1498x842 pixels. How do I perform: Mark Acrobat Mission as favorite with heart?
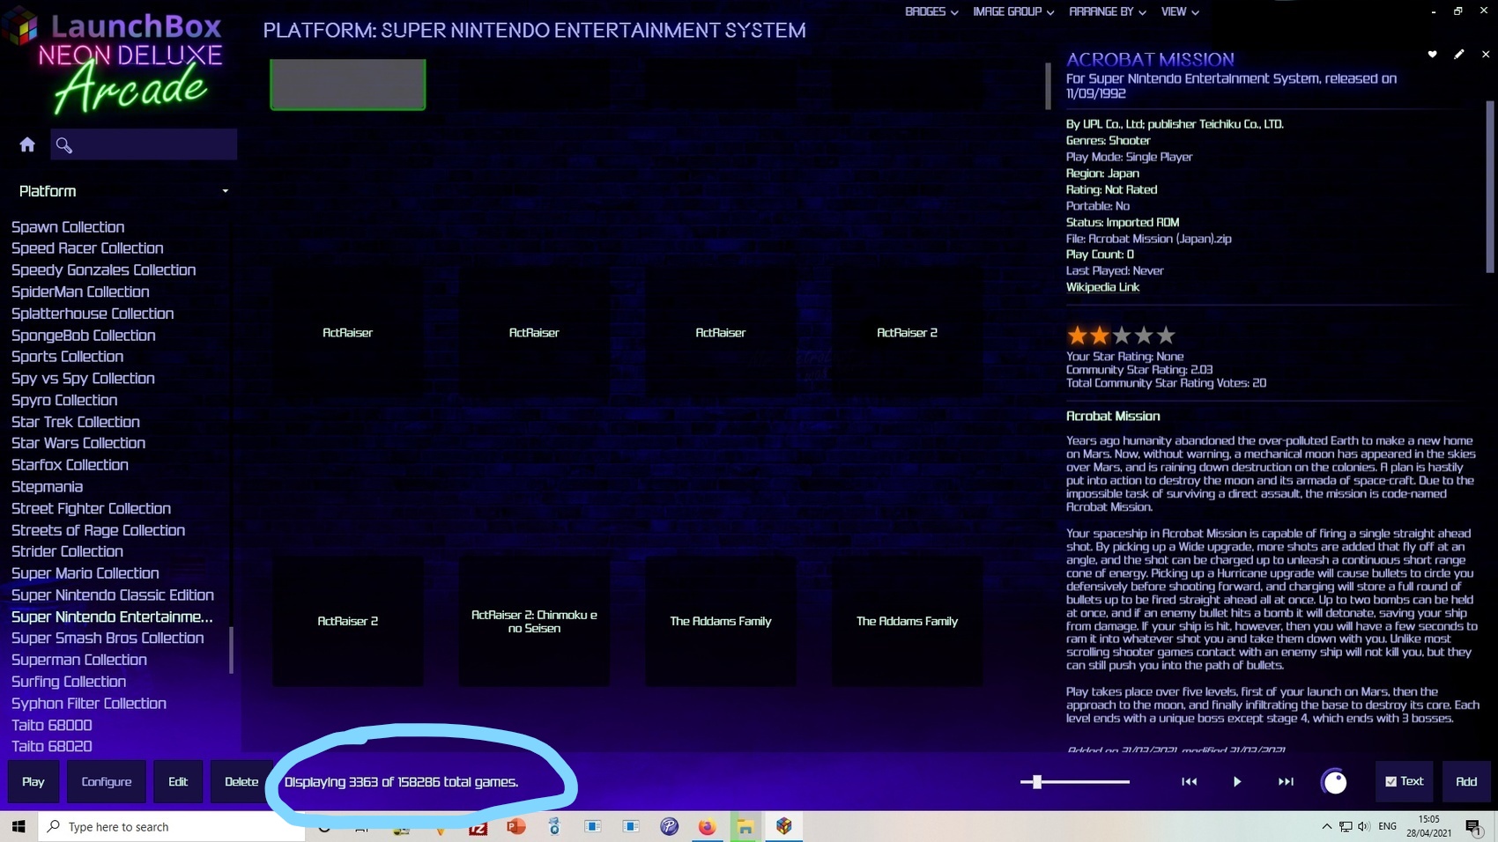[x=1432, y=55]
